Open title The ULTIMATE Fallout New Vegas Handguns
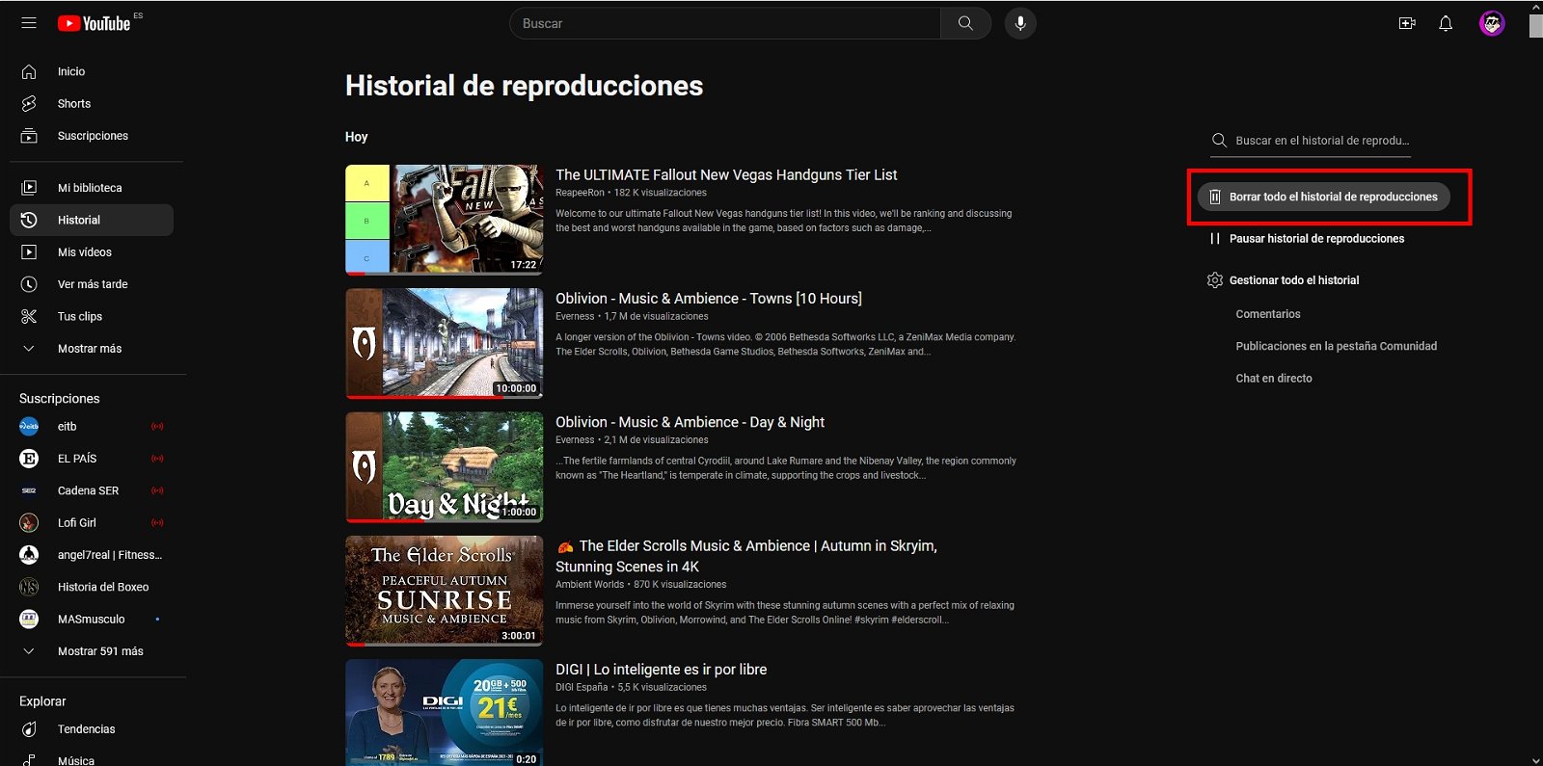The width and height of the screenshot is (1543, 766). point(726,174)
